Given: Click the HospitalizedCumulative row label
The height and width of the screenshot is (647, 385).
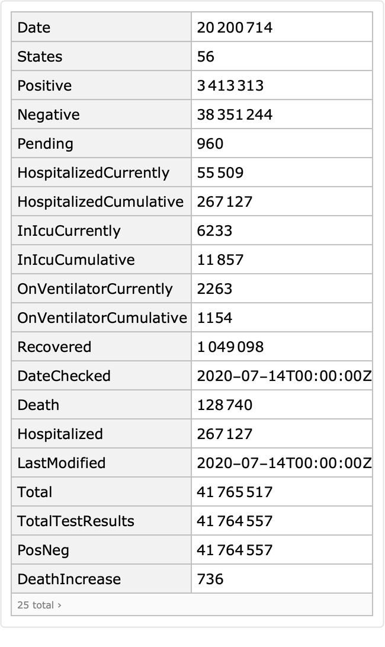Looking at the screenshot, I should (100, 201).
